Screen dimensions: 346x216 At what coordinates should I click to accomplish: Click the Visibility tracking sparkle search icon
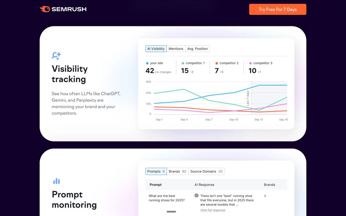[56, 56]
